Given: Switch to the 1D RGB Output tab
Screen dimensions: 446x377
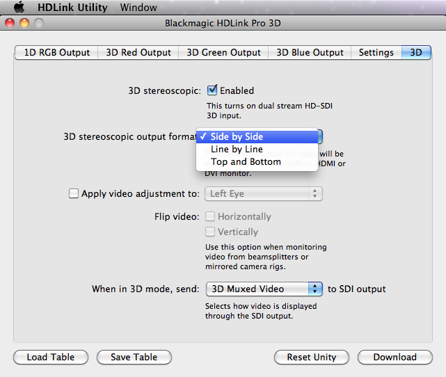Looking at the screenshot, I should pos(56,53).
